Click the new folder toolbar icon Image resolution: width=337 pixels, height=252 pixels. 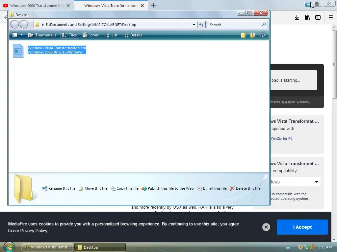(x=243, y=35)
